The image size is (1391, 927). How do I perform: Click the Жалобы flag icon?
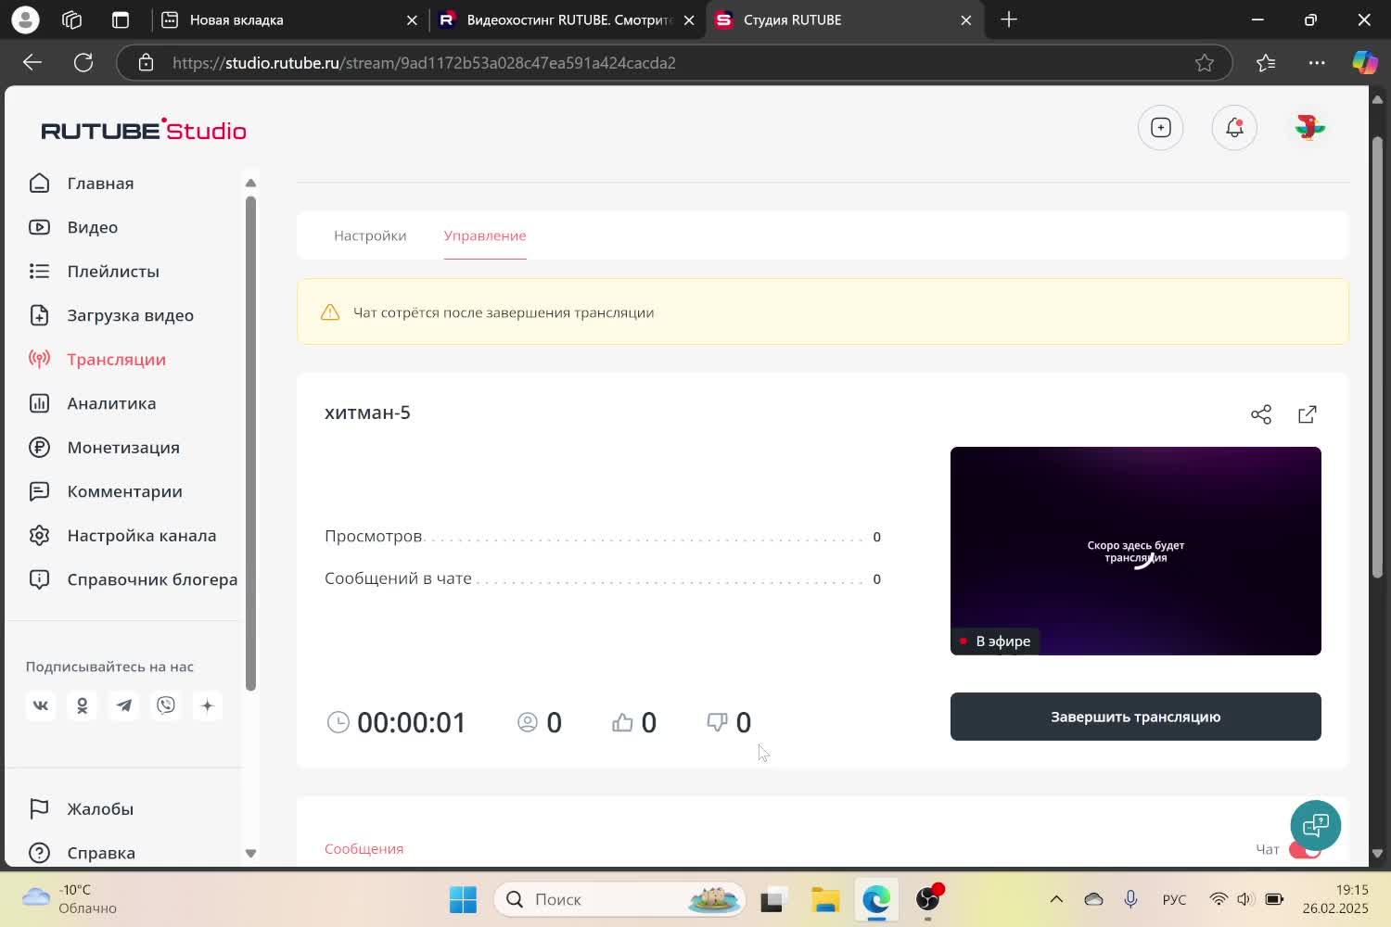tap(39, 809)
